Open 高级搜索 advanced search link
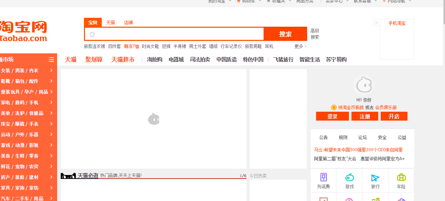 coord(315,34)
